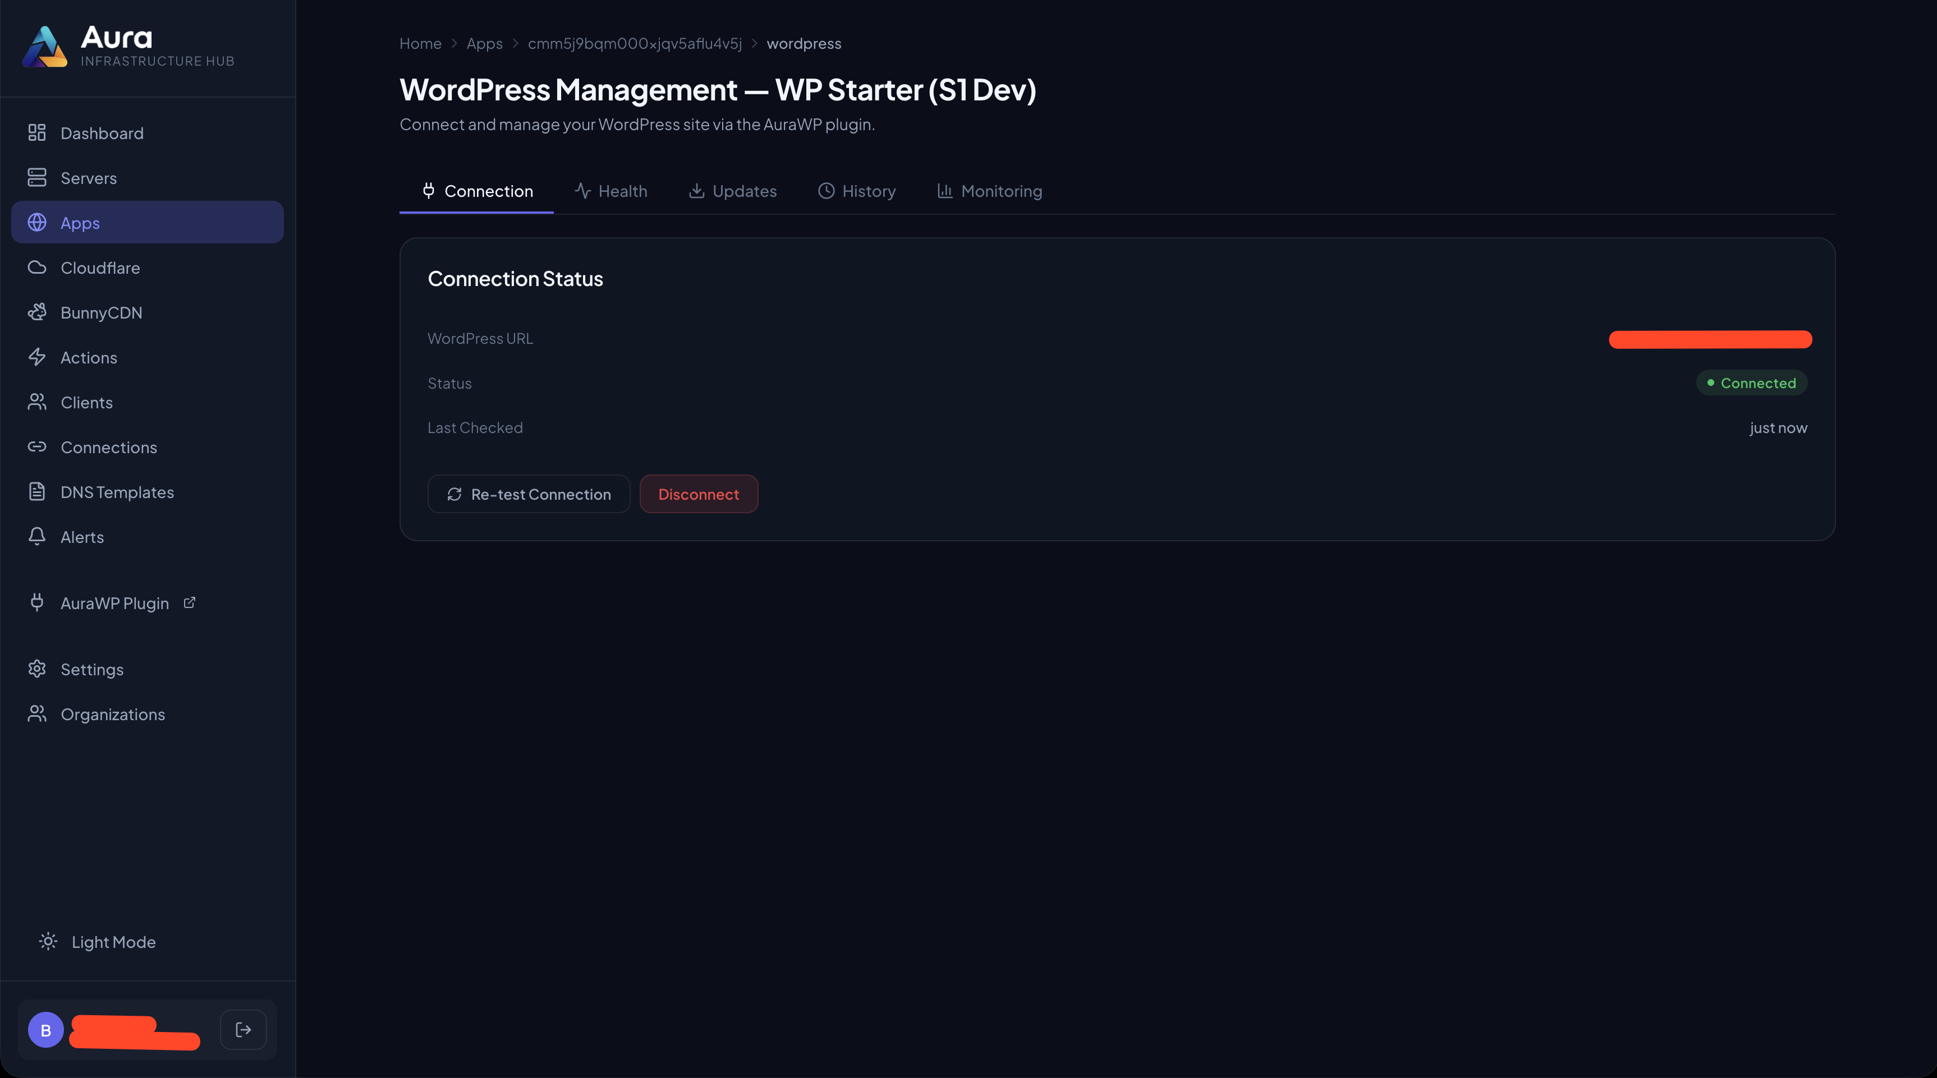Open the Cloudflare section via its cloud icon
Image resolution: width=1937 pixels, height=1078 pixels.
pos(38,267)
